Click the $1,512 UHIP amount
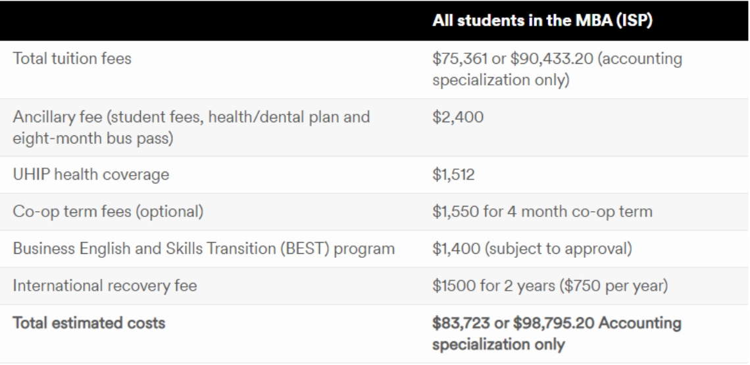Viewport: 750px width, 365px height. pos(453,174)
